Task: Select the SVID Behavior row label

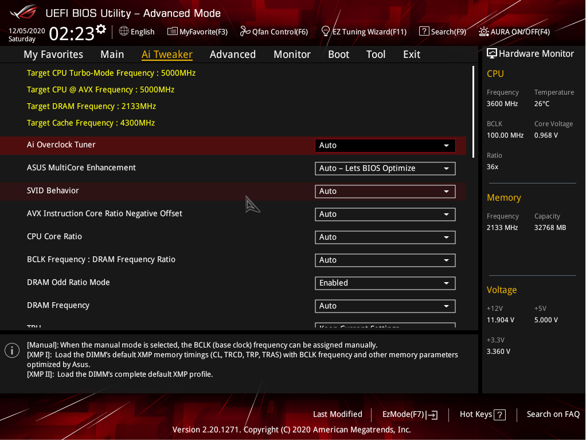Action: pyautogui.click(x=53, y=190)
